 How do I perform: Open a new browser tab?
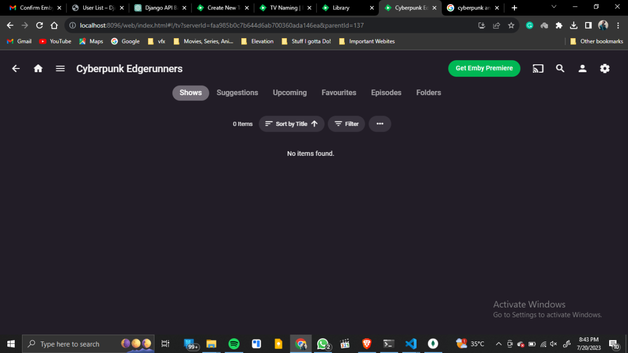[514, 8]
